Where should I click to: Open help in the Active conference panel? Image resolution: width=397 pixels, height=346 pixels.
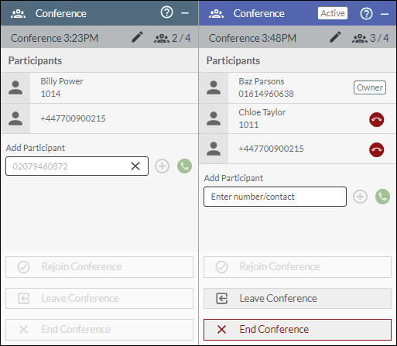coord(366,13)
